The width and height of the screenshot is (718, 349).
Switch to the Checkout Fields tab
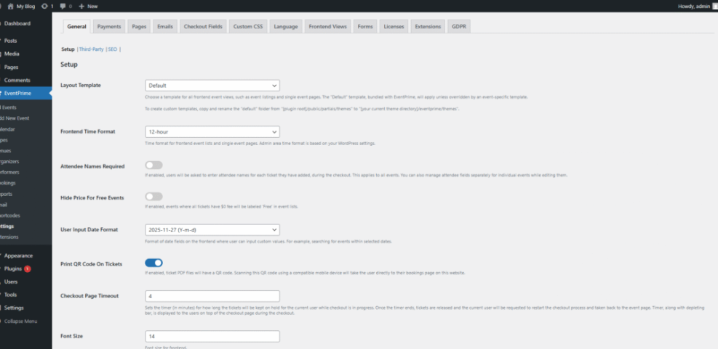(203, 27)
